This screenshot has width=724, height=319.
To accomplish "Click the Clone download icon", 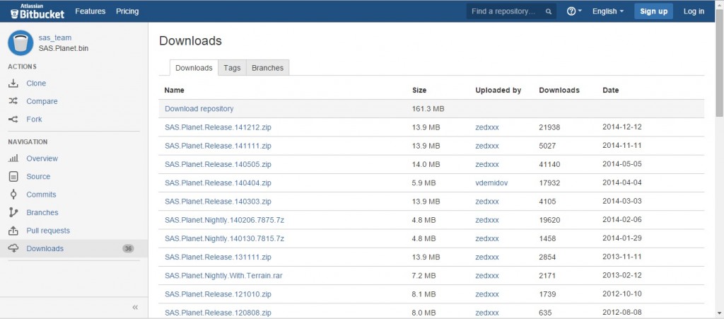I will point(13,83).
